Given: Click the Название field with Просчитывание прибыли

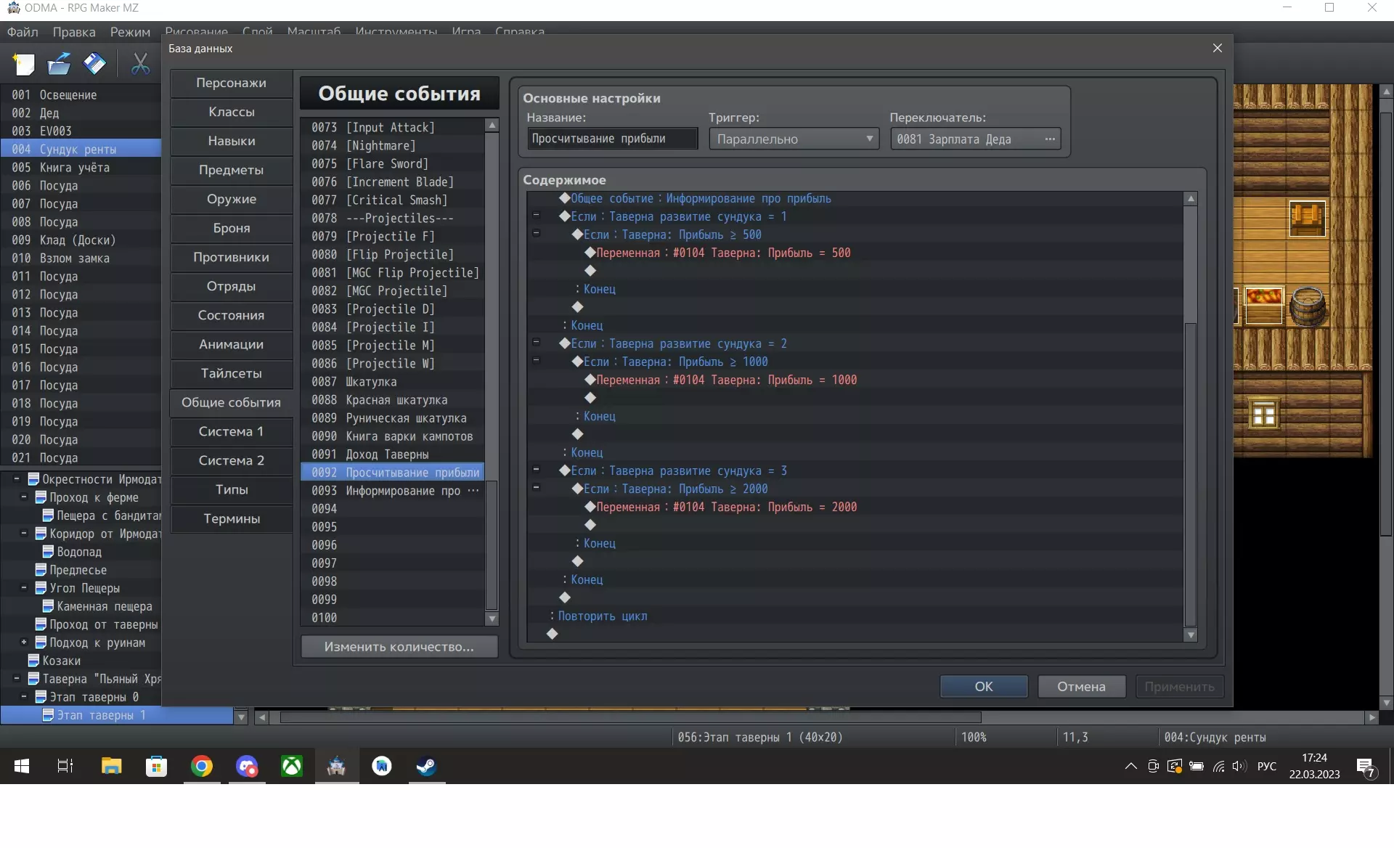Looking at the screenshot, I should click(611, 139).
